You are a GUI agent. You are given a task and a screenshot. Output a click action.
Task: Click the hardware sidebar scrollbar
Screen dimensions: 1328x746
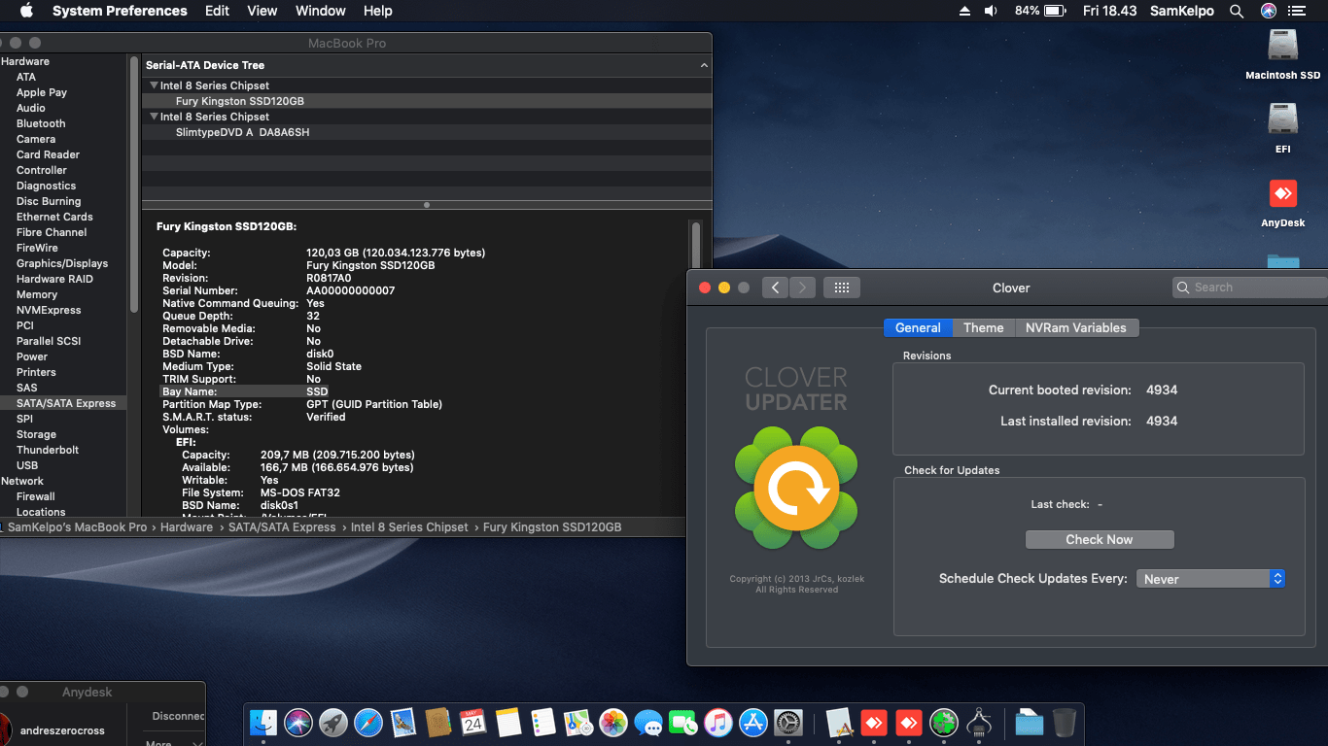point(134,185)
